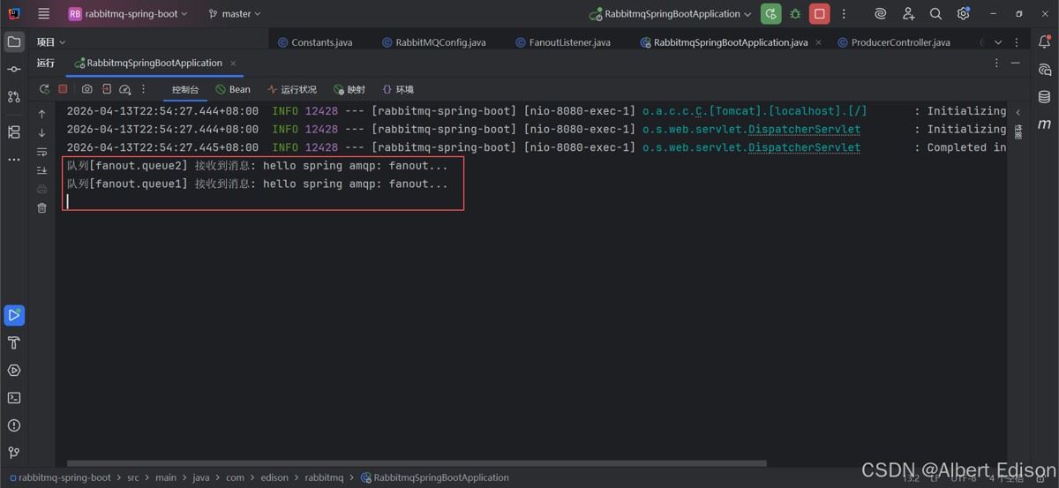Click console down-arrow navigation icon
1059x488 pixels.
click(x=41, y=132)
